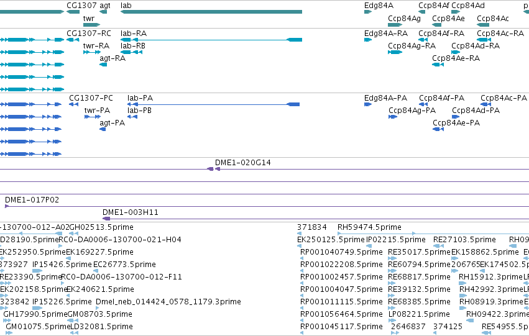529x336 pixels.
Task: Select the Ccp84Ac-PA CDS label
Action: point(504,98)
